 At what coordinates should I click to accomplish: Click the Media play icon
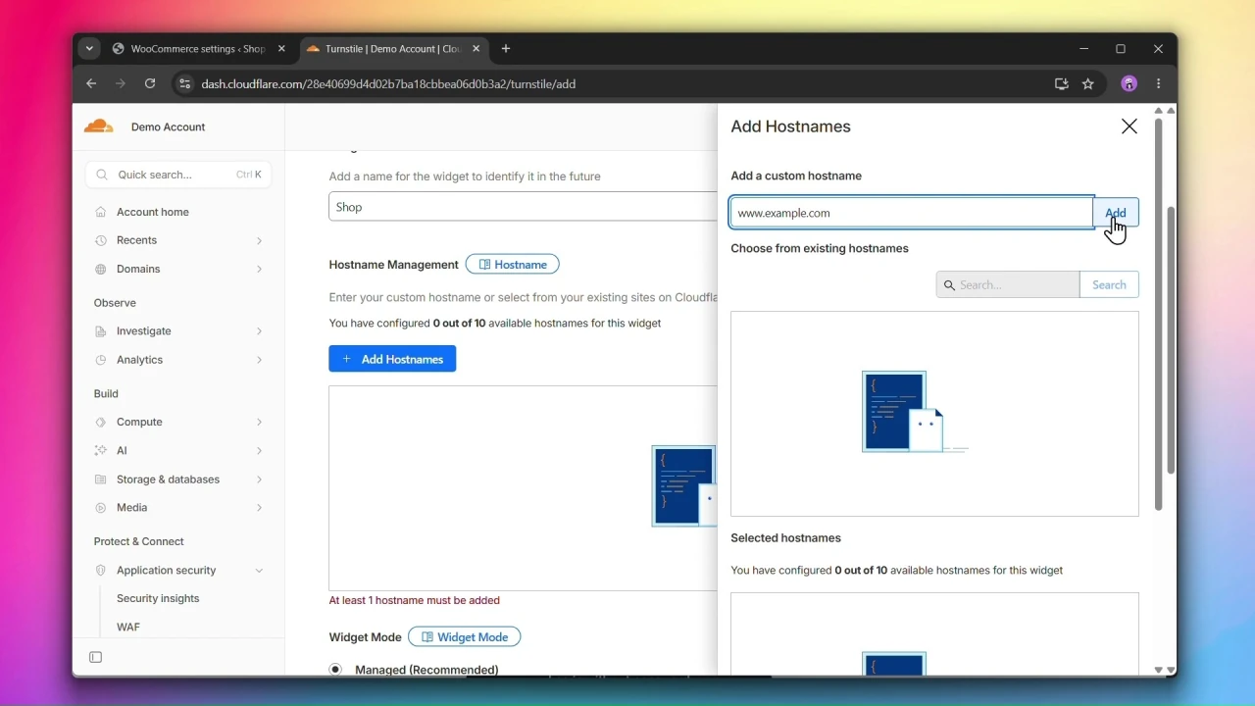pos(101,508)
